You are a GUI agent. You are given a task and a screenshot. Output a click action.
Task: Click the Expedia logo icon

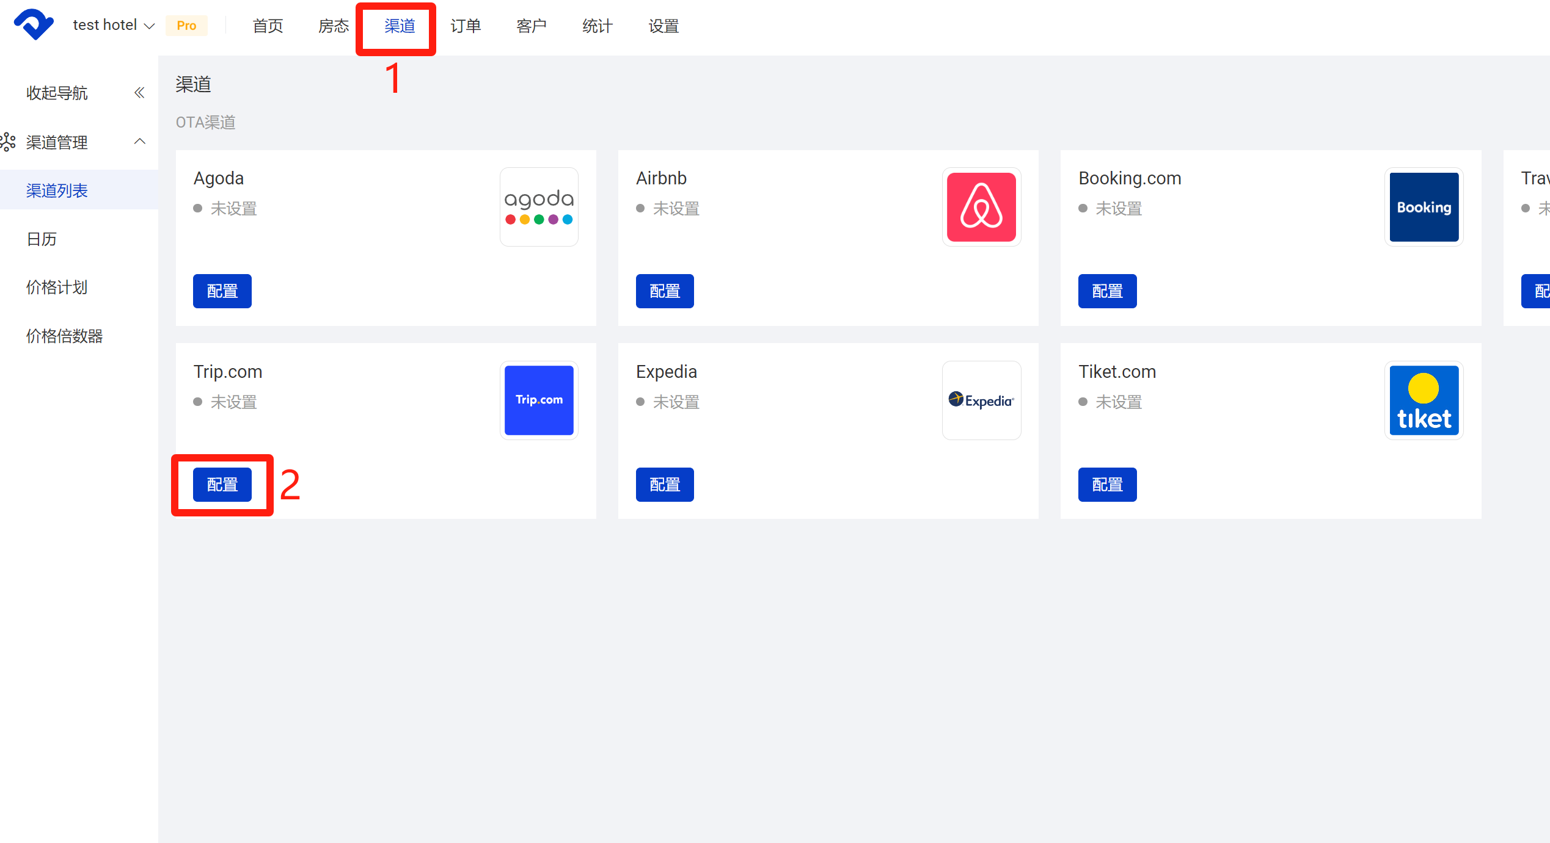coord(981,400)
